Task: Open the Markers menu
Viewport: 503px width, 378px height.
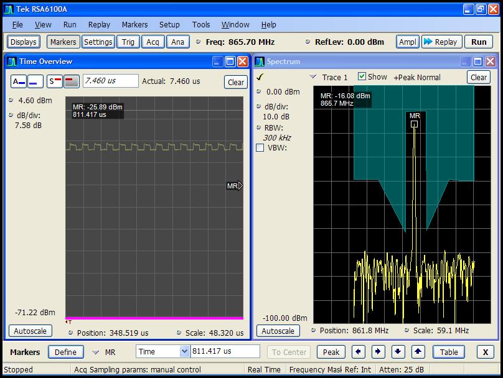Action: (134, 25)
